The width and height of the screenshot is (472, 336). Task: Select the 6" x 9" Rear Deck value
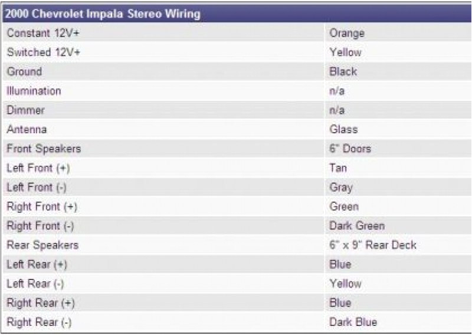pos(373,245)
